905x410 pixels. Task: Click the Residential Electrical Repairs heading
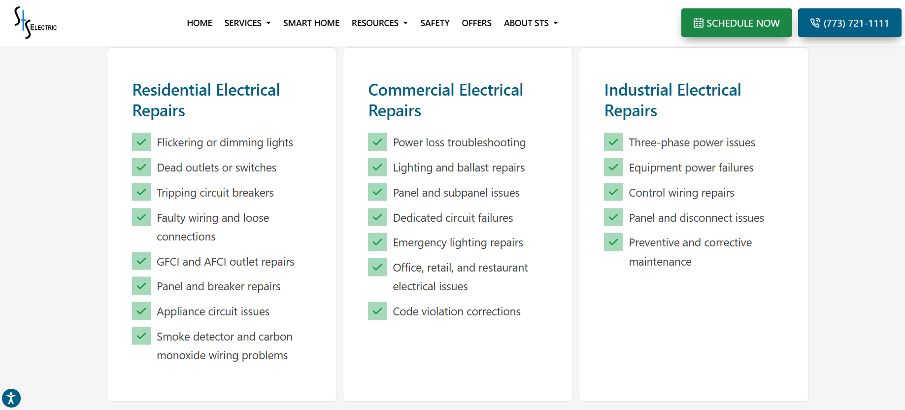coord(206,101)
